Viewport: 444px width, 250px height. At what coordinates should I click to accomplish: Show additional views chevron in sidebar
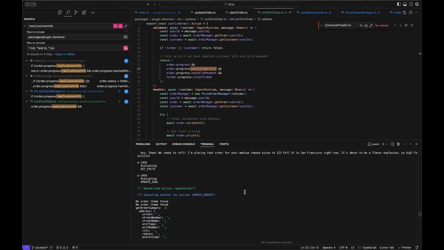pos(93,12)
